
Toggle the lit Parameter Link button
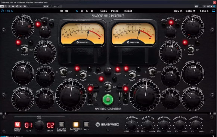[76, 124]
